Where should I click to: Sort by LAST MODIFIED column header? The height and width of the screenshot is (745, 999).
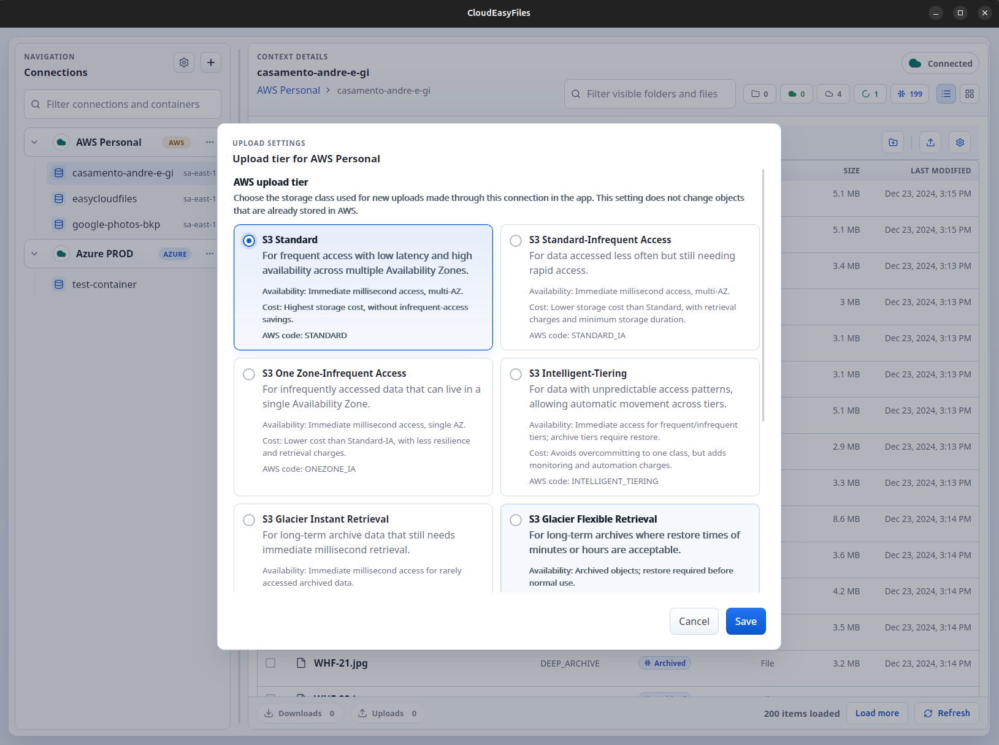(x=941, y=171)
